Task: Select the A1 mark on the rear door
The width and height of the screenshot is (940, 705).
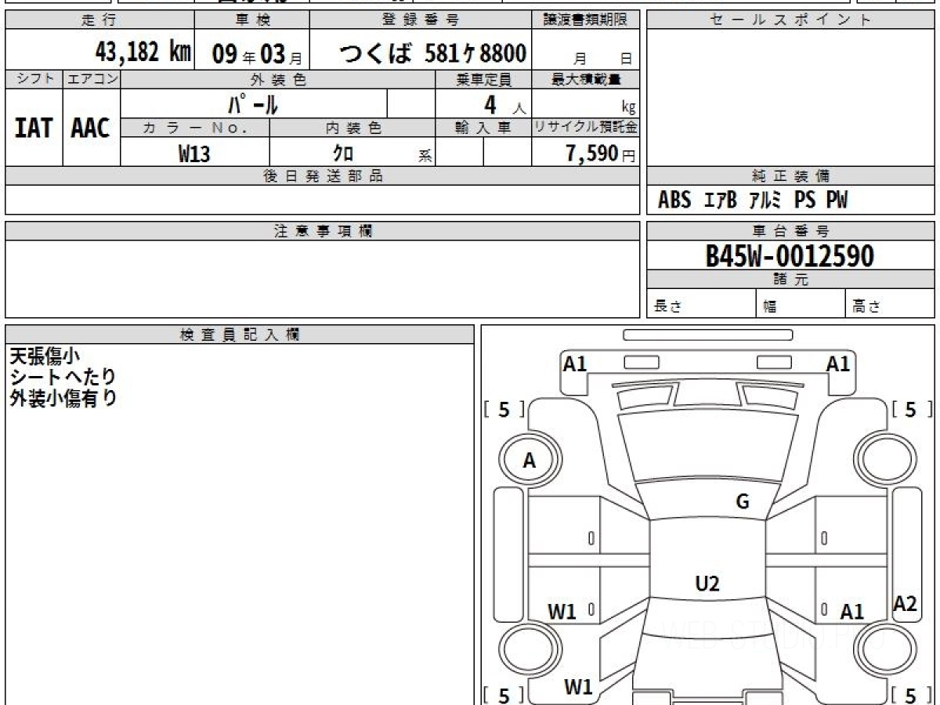Action: [851, 612]
